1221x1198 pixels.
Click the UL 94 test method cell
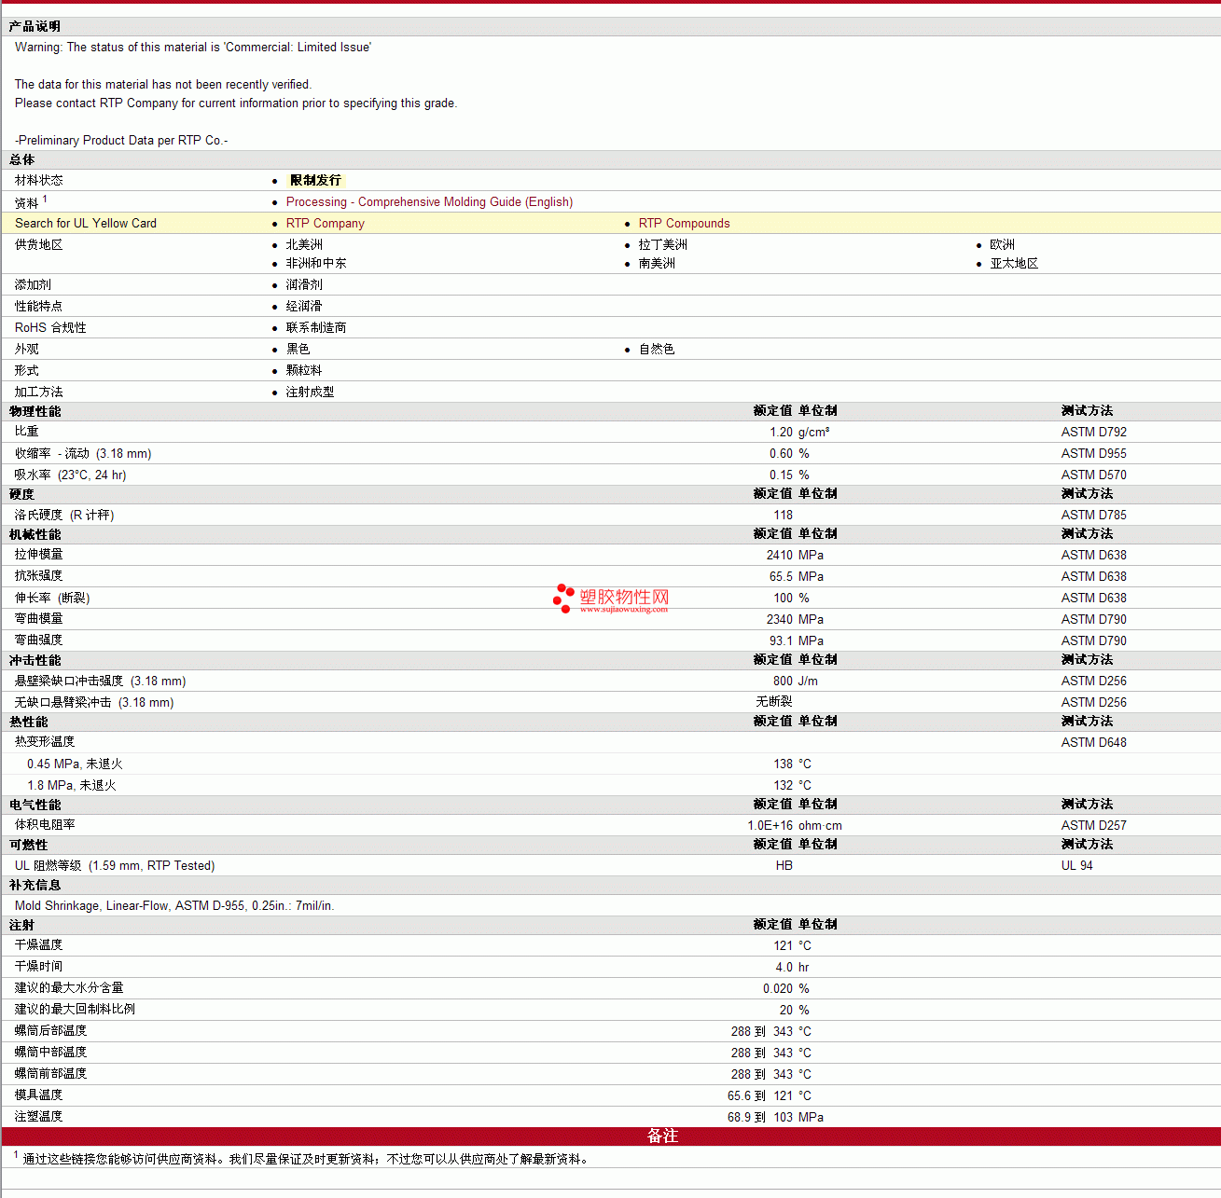(x=1076, y=866)
